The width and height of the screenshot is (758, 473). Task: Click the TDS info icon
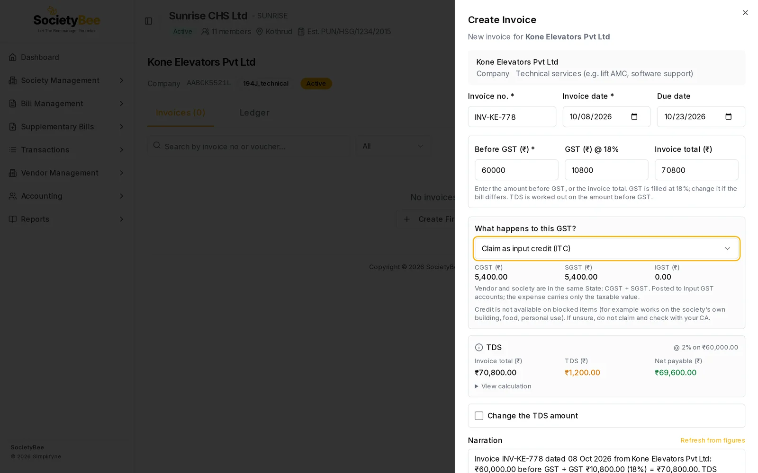pyautogui.click(x=479, y=348)
